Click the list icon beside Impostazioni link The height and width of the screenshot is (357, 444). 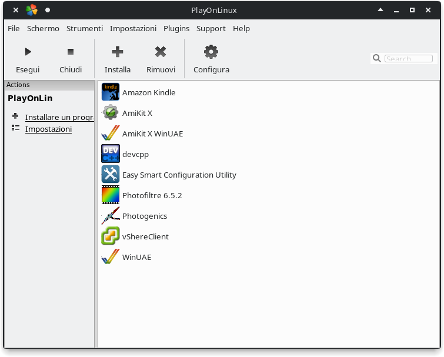(15, 128)
